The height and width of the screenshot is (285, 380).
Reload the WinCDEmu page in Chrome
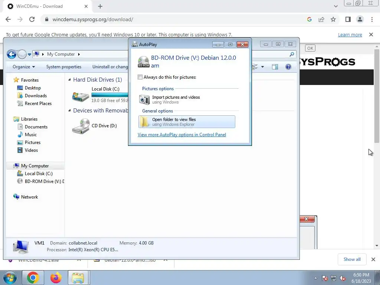coord(32,19)
